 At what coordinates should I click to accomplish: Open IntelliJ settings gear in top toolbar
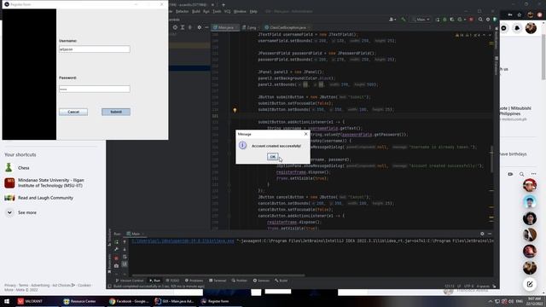point(488,20)
